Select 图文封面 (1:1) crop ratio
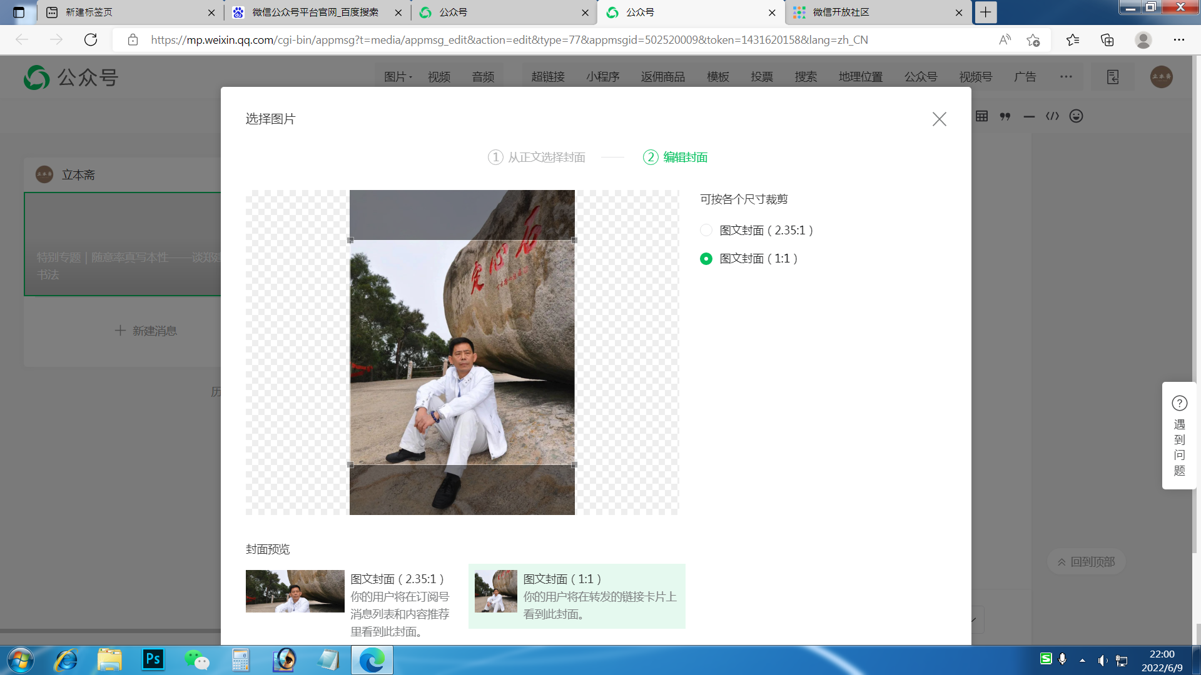 pos(706,259)
